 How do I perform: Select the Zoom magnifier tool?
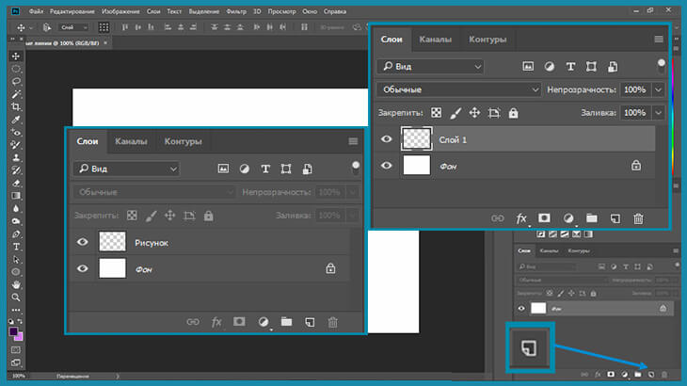(x=16, y=298)
